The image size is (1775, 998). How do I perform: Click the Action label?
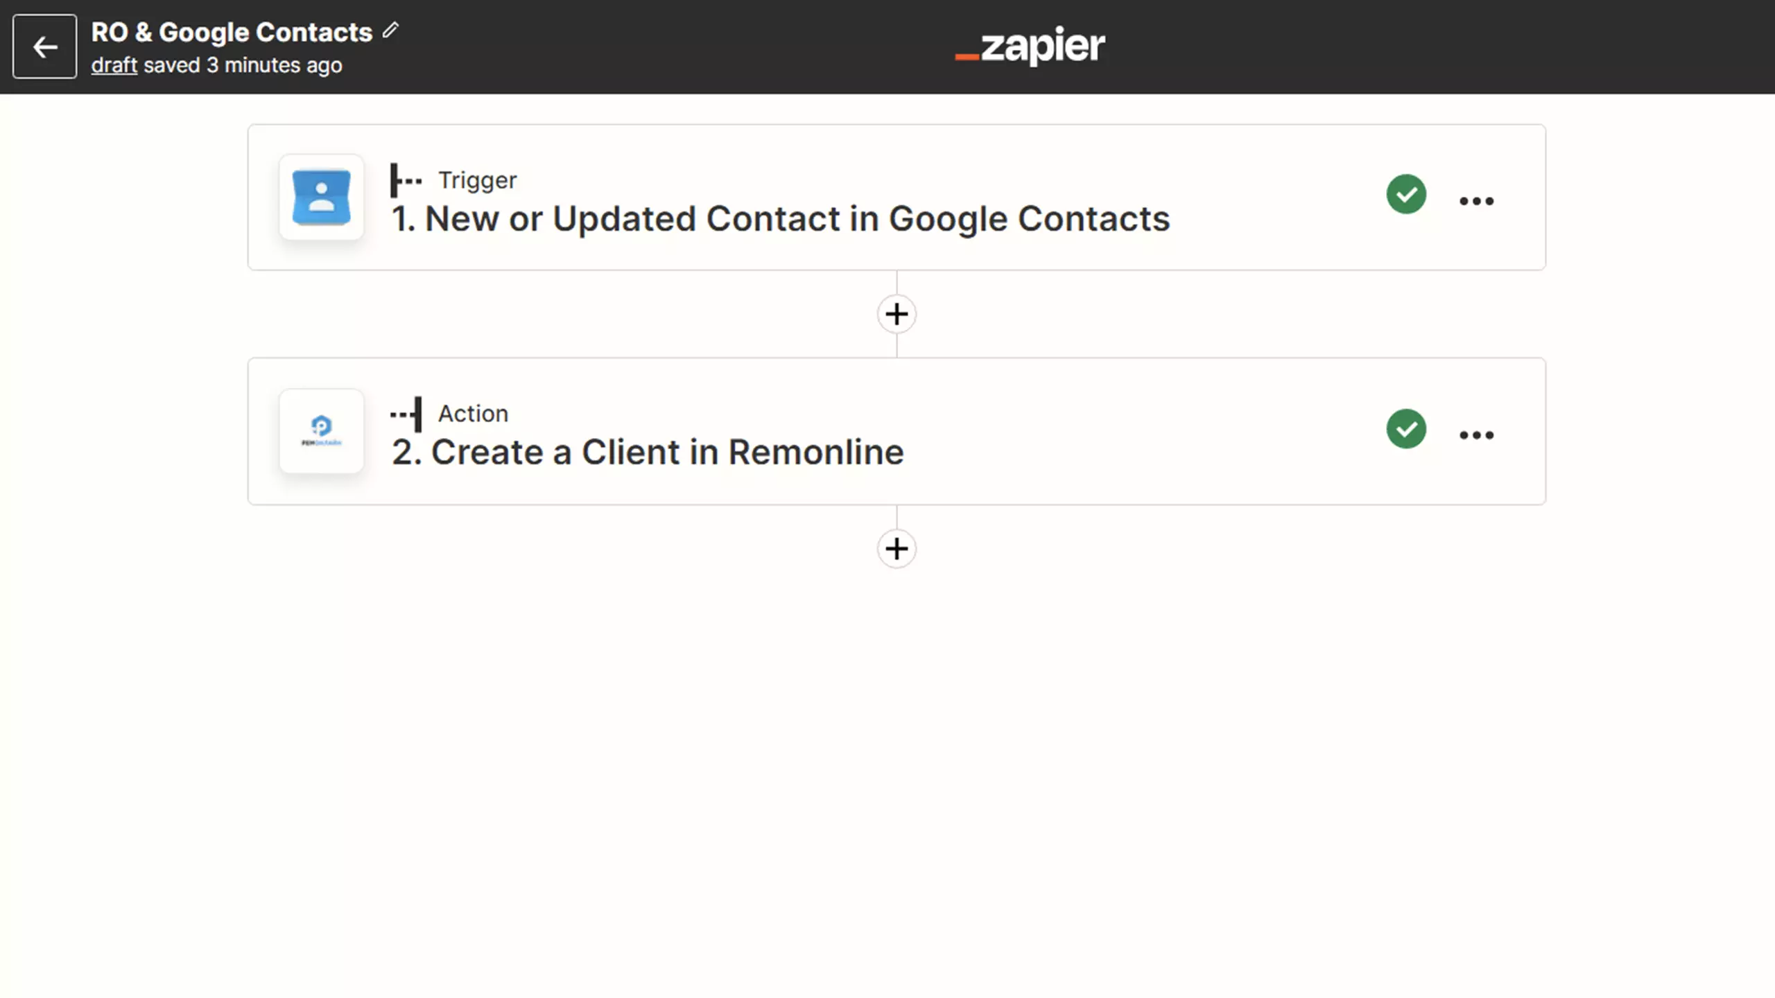point(473,414)
